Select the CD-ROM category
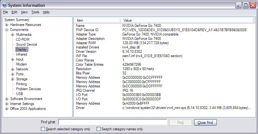258x134 pixels. coord(23,40)
